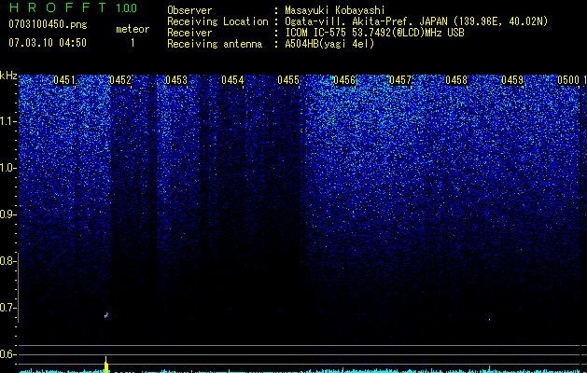
Task: Click time marker 0458
Action: pos(456,80)
